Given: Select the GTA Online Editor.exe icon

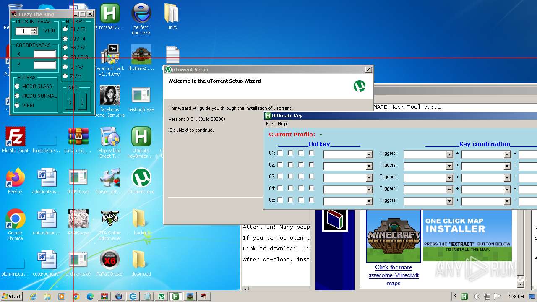Looking at the screenshot, I should (109, 224).
